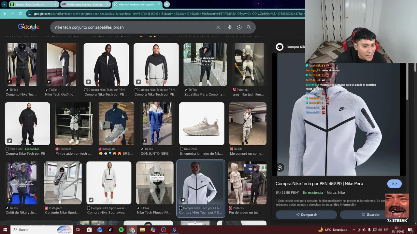The height and width of the screenshot is (234, 417).
Task: Close the Poleras para hombre tab
Action: (x=107, y=5)
